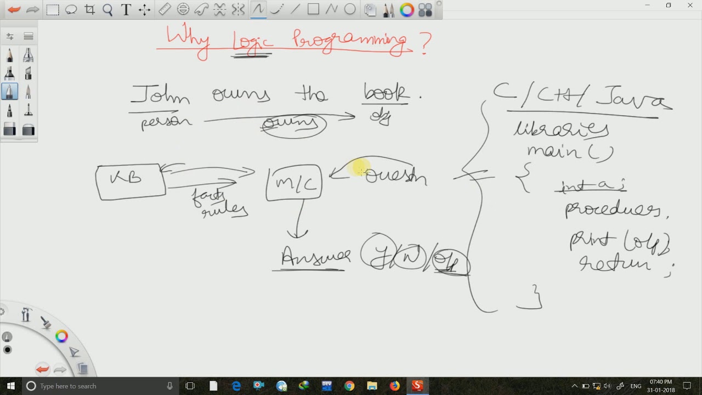Select the paintbrush with tapered tip

(x=28, y=92)
